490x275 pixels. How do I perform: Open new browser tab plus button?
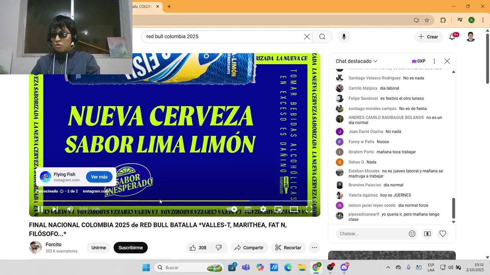click(169, 6)
